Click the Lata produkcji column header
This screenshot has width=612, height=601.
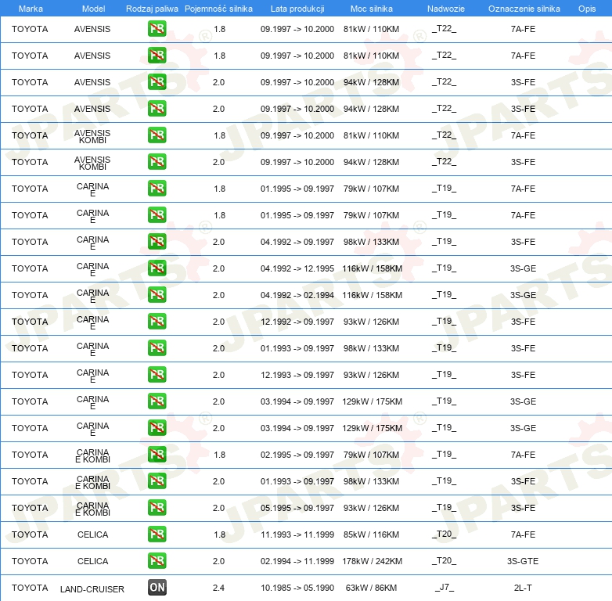(297, 9)
